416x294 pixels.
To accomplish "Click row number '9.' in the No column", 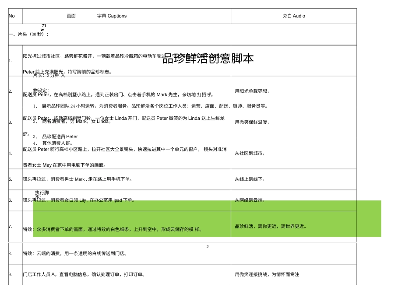I will tap(10, 275).
